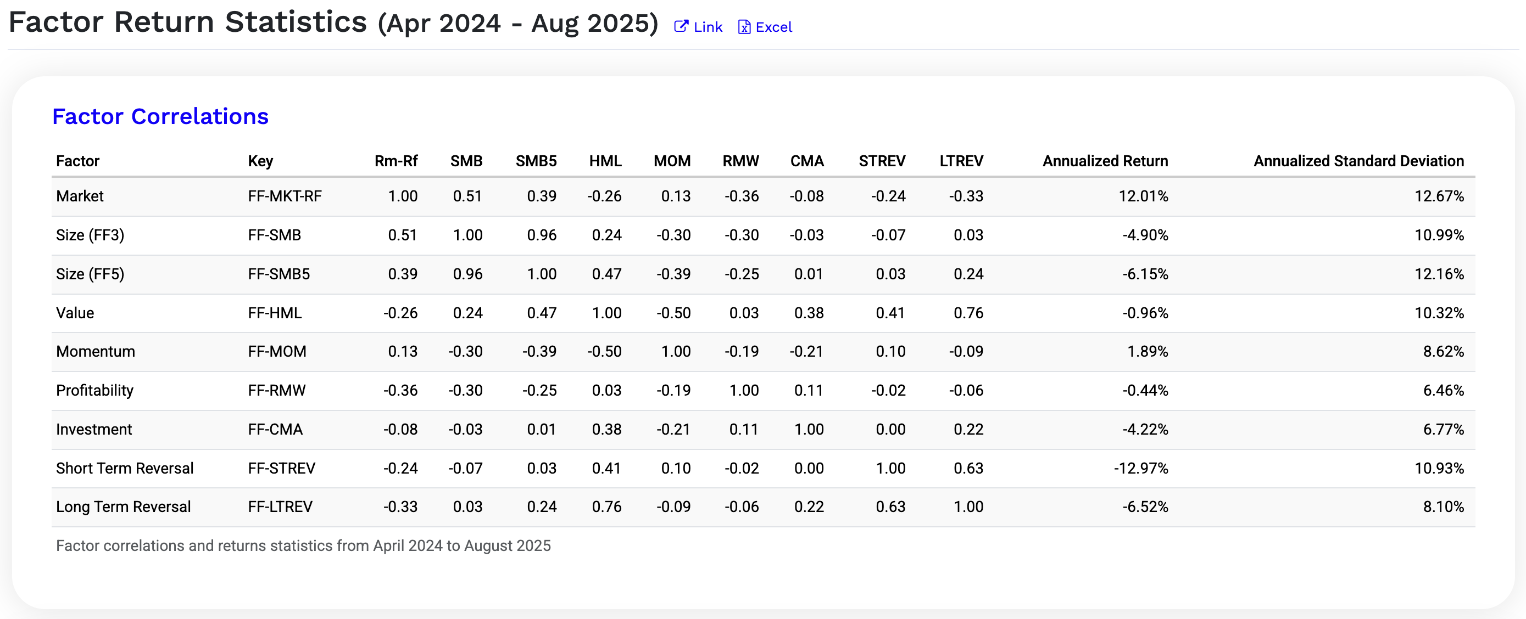This screenshot has height=619, width=1526.
Task: Click the Key column header
Action: coord(260,161)
